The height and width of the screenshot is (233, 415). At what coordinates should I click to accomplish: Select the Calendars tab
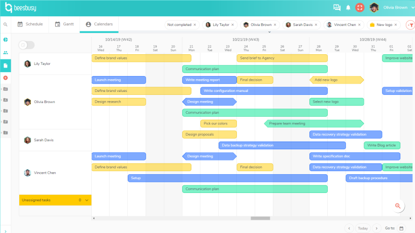99,24
